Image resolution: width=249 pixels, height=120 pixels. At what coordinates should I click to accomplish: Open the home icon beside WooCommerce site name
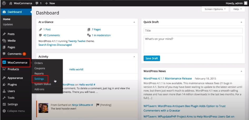(11, 3)
